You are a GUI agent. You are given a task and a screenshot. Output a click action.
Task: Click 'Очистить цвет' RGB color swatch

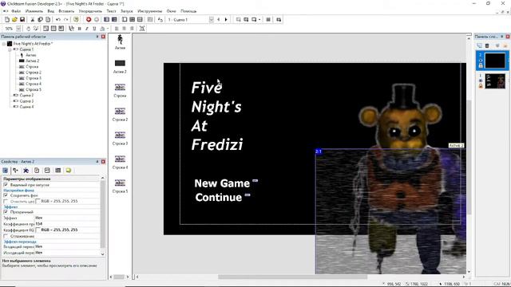pos(38,202)
